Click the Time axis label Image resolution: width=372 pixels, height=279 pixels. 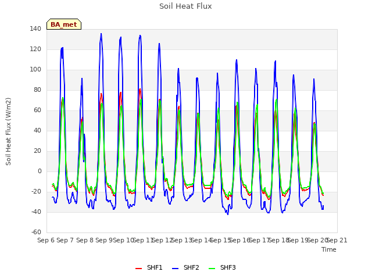[x=329, y=249]
